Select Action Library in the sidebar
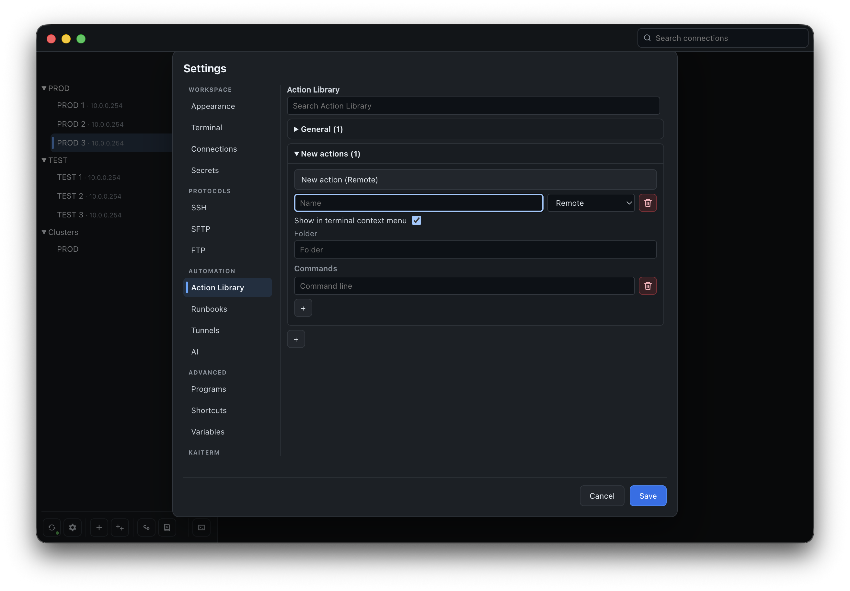850x591 pixels. 228,288
